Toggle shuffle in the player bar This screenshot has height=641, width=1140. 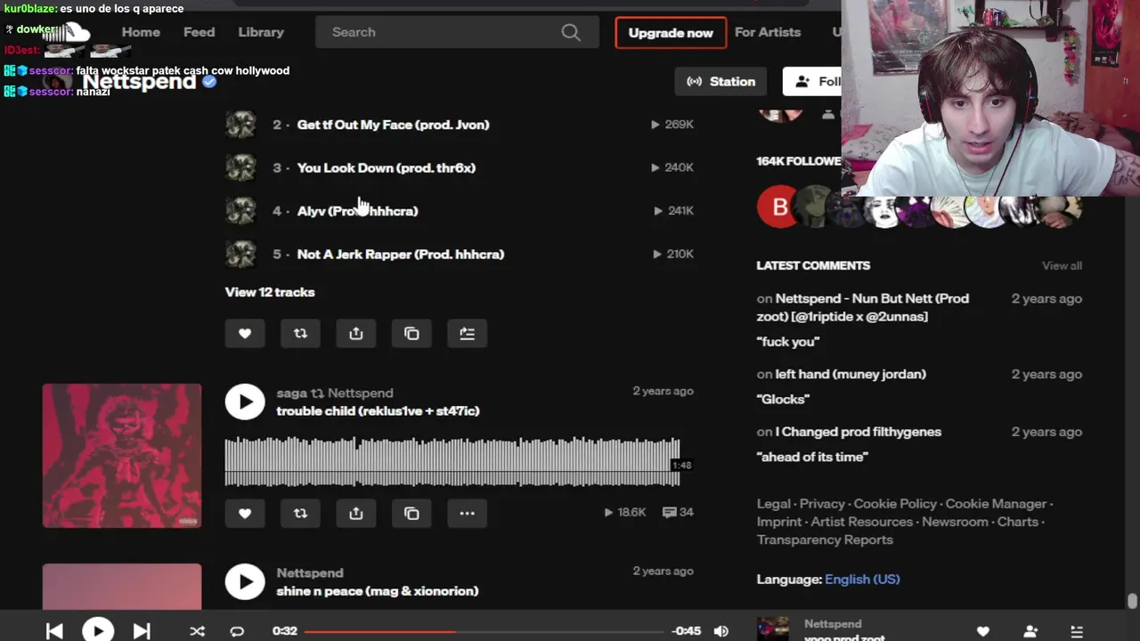pos(197,631)
